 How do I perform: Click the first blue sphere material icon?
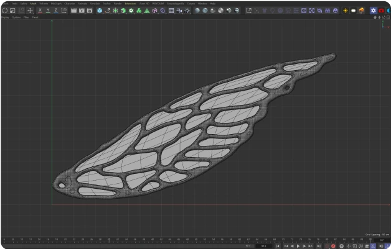tap(197, 11)
